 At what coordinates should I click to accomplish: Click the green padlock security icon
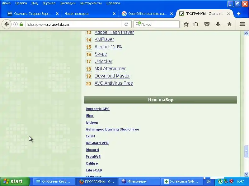(x=21, y=24)
